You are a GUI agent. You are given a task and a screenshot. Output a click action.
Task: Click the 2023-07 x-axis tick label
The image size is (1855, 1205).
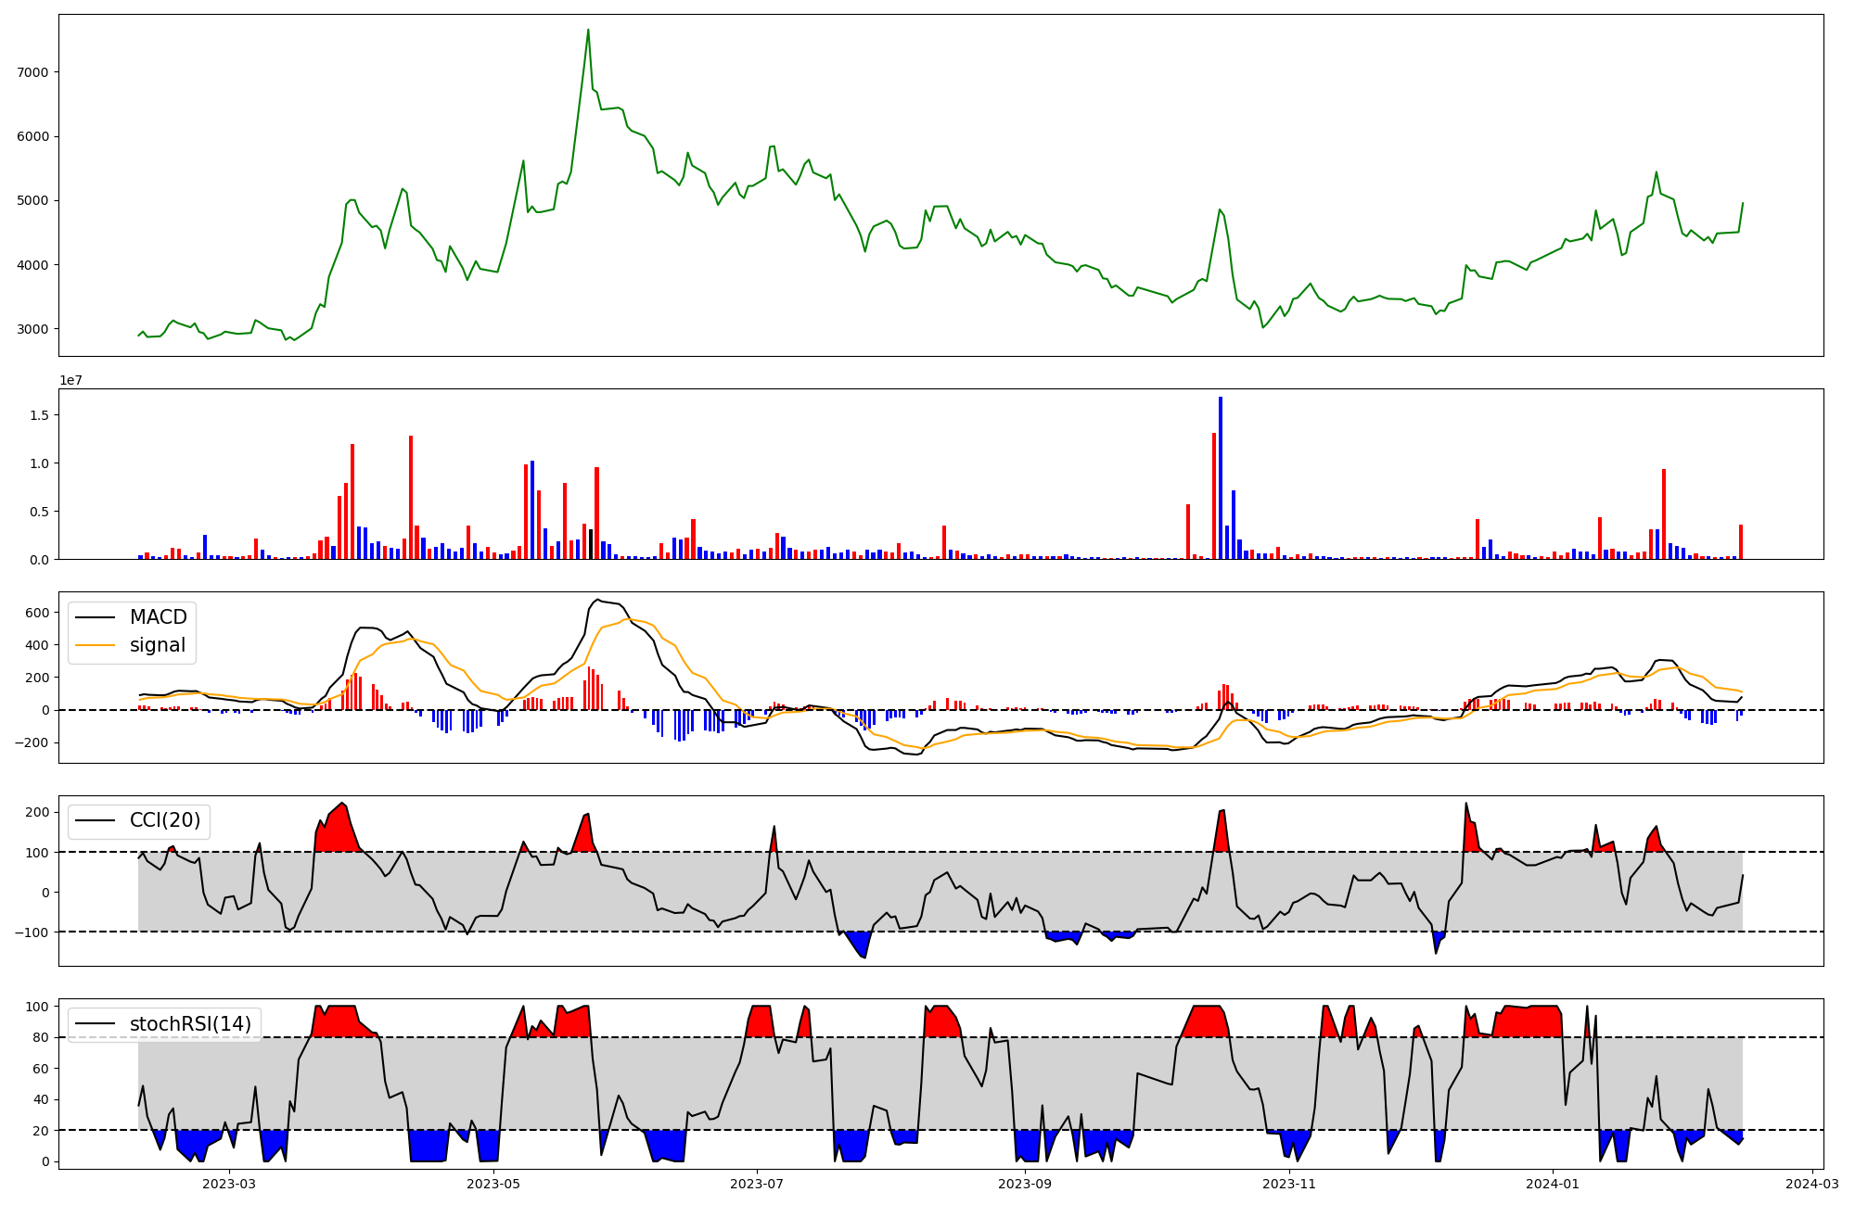[758, 1184]
